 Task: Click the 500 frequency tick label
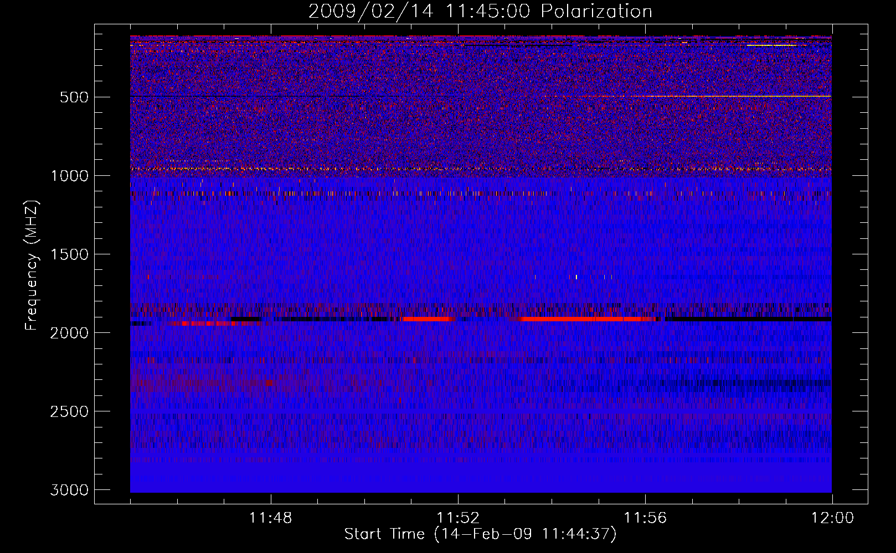[x=74, y=97]
